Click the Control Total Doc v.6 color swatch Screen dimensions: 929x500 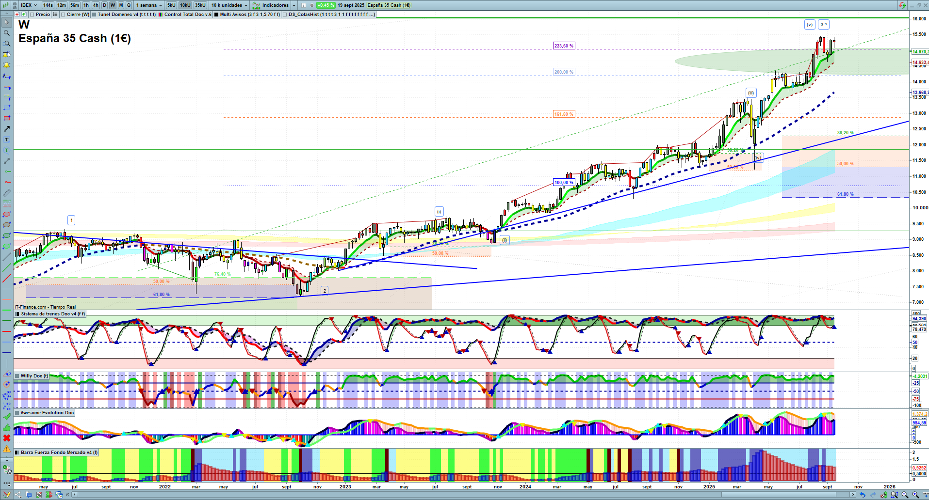coord(161,15)
